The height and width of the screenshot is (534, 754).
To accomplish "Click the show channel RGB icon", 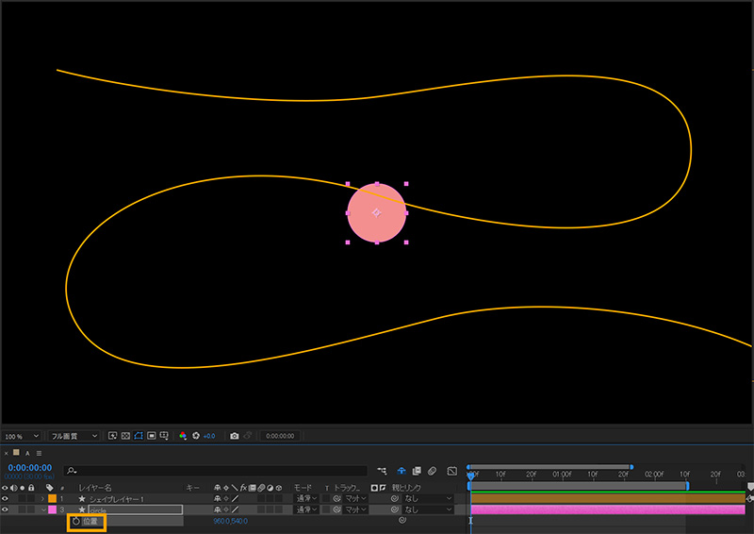I will pos(182,437).
